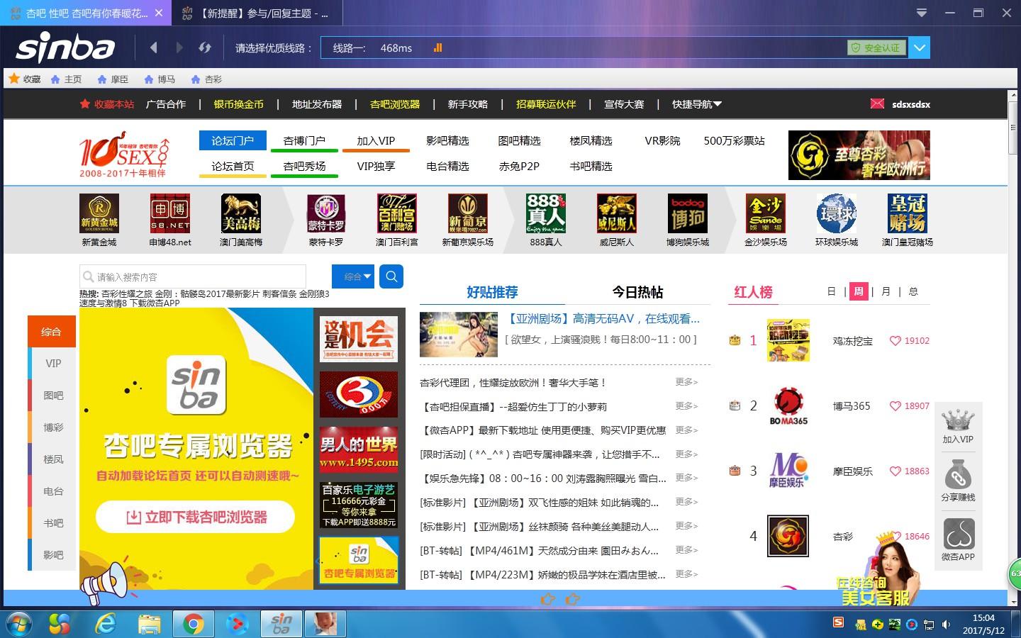The width and height of the screenshot is (1021, 638).
Task: Click the 加入VIP crown icon on the right
Action: click(958, 420)
